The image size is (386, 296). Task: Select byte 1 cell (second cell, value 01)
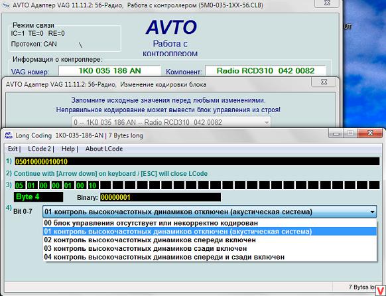(32, 185)
